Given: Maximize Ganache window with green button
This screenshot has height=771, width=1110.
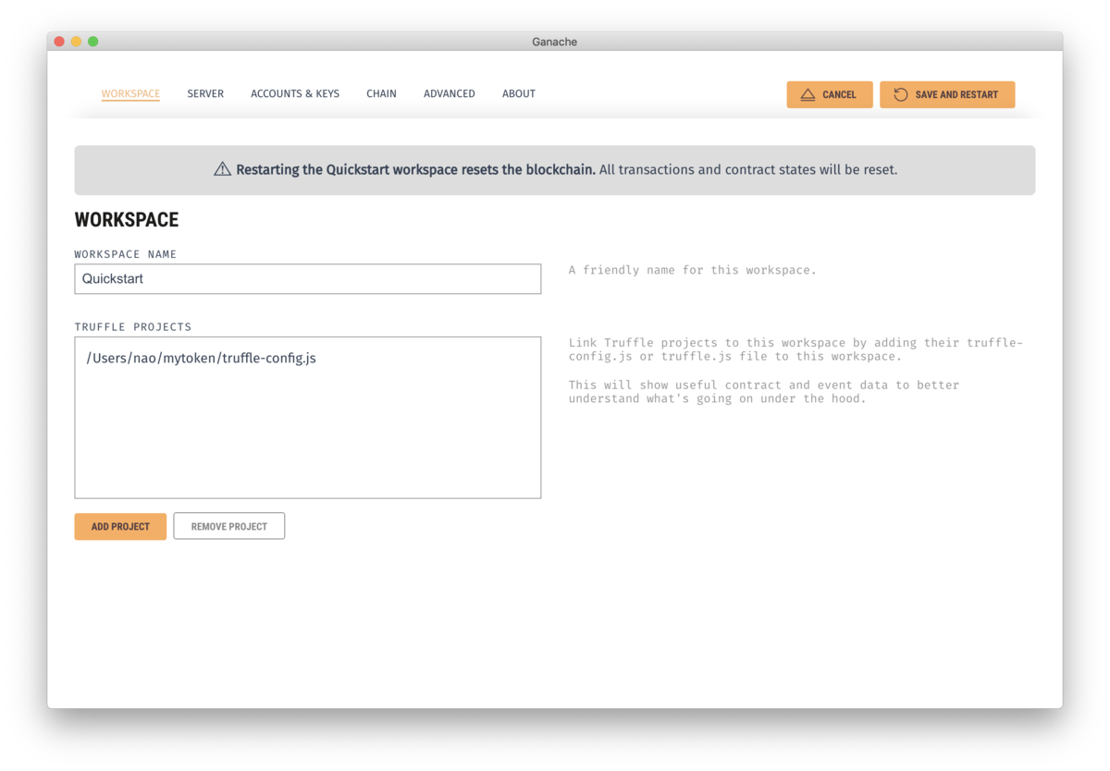Looking at the screenshot, I should pyautogui.click(x=92, y=42).
